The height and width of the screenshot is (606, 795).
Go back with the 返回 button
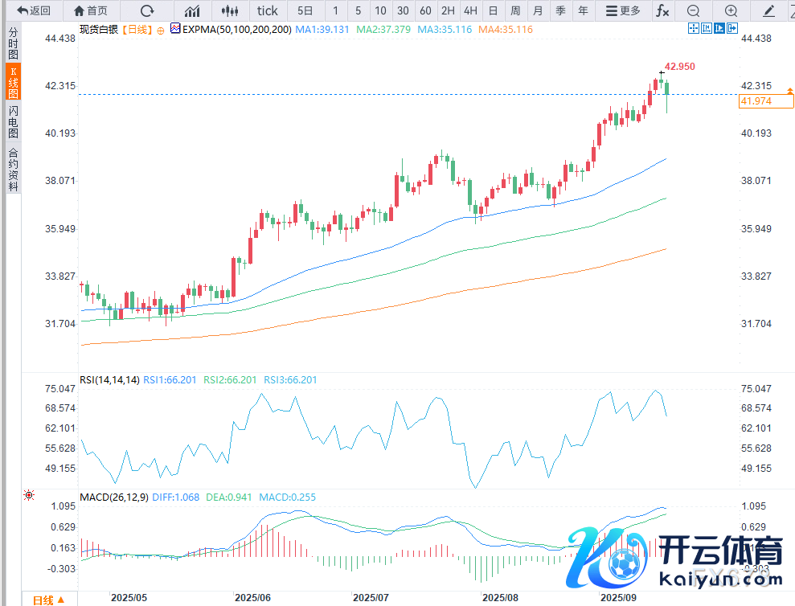[x=33, y=10]
